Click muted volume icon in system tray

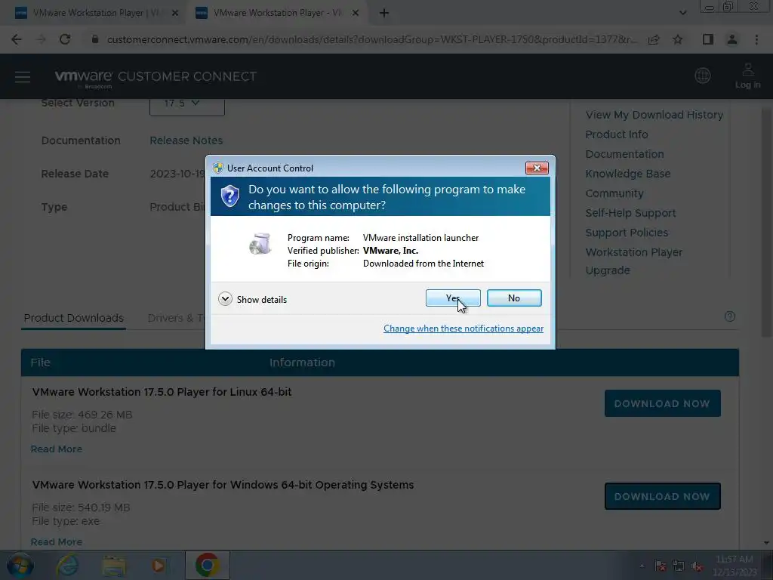697,566
